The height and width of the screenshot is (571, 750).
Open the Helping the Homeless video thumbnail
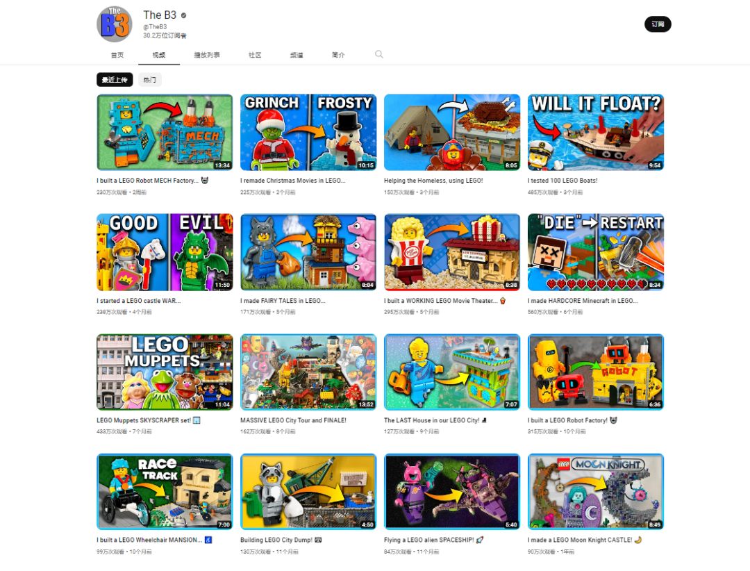click(x=452, y=132)
